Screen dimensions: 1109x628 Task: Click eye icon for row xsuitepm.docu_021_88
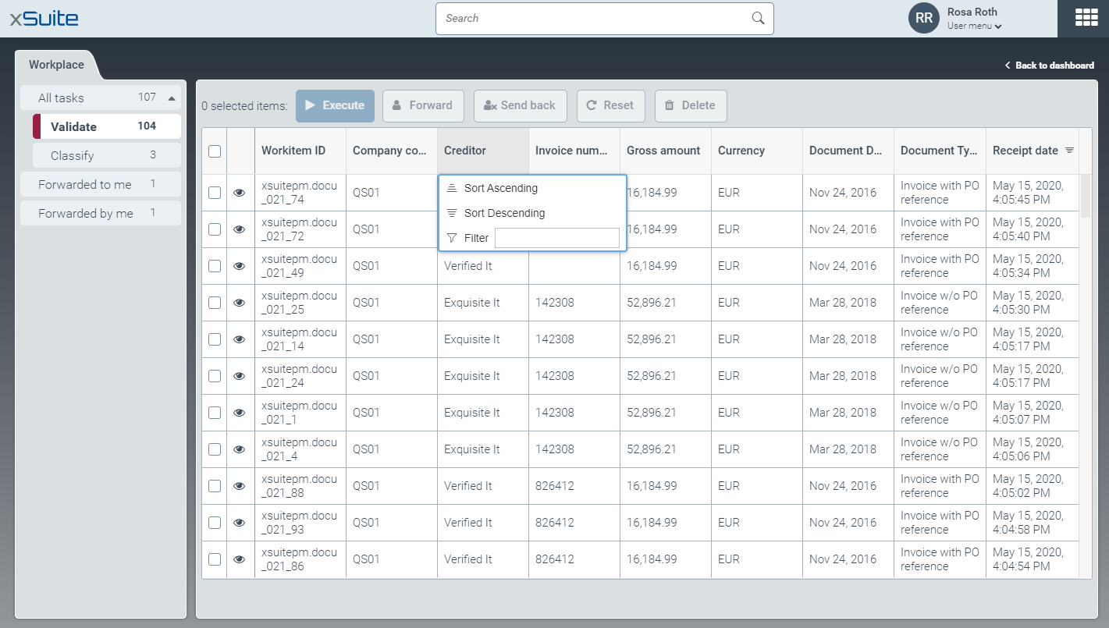[240, 486]
